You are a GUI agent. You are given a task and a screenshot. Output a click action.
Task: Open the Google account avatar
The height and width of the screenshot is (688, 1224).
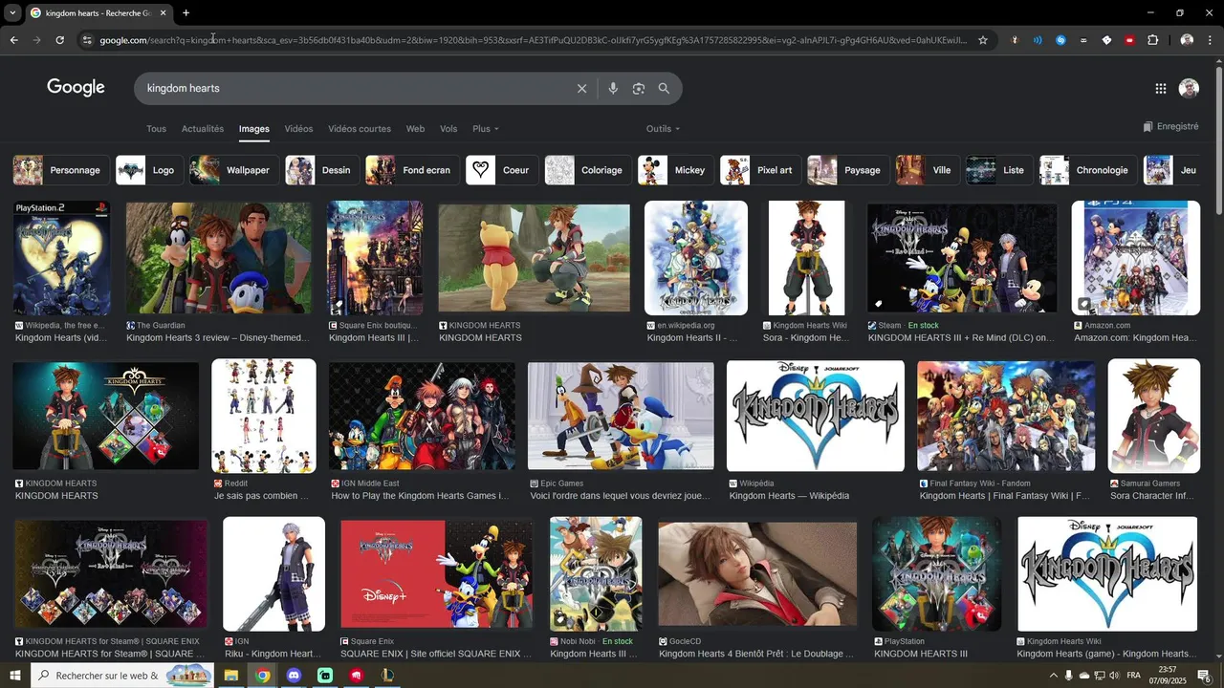pos(1189,88)
